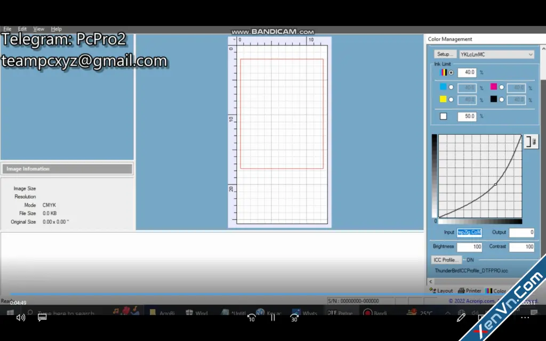Click the Contrast value field
Screen dimensions: 546x341
[x=521, y=247]
